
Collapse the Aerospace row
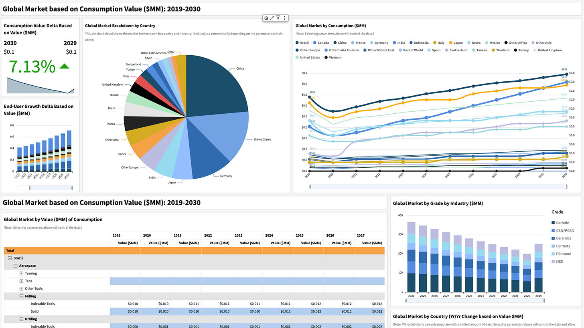point(16,266)
